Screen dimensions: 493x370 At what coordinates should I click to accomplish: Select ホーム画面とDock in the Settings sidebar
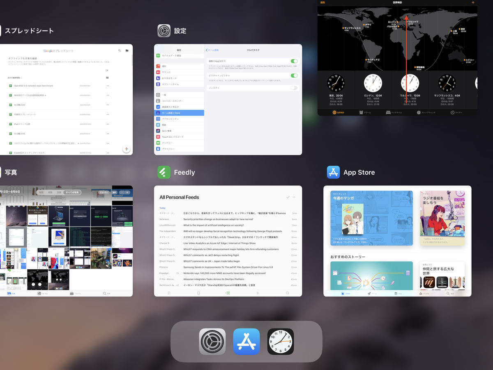click(179, 113)
